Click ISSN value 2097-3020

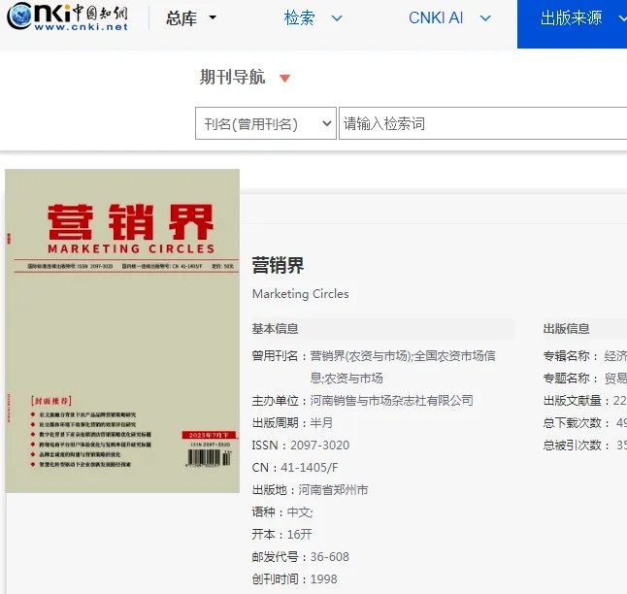pyautogui.click(x=320, y=445)
